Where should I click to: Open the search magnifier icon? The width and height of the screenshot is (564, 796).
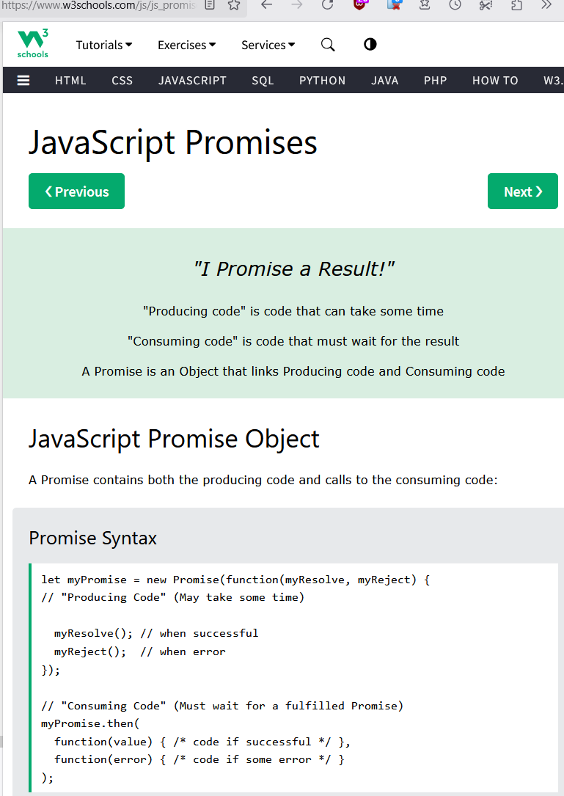click(x=328, y=45)
